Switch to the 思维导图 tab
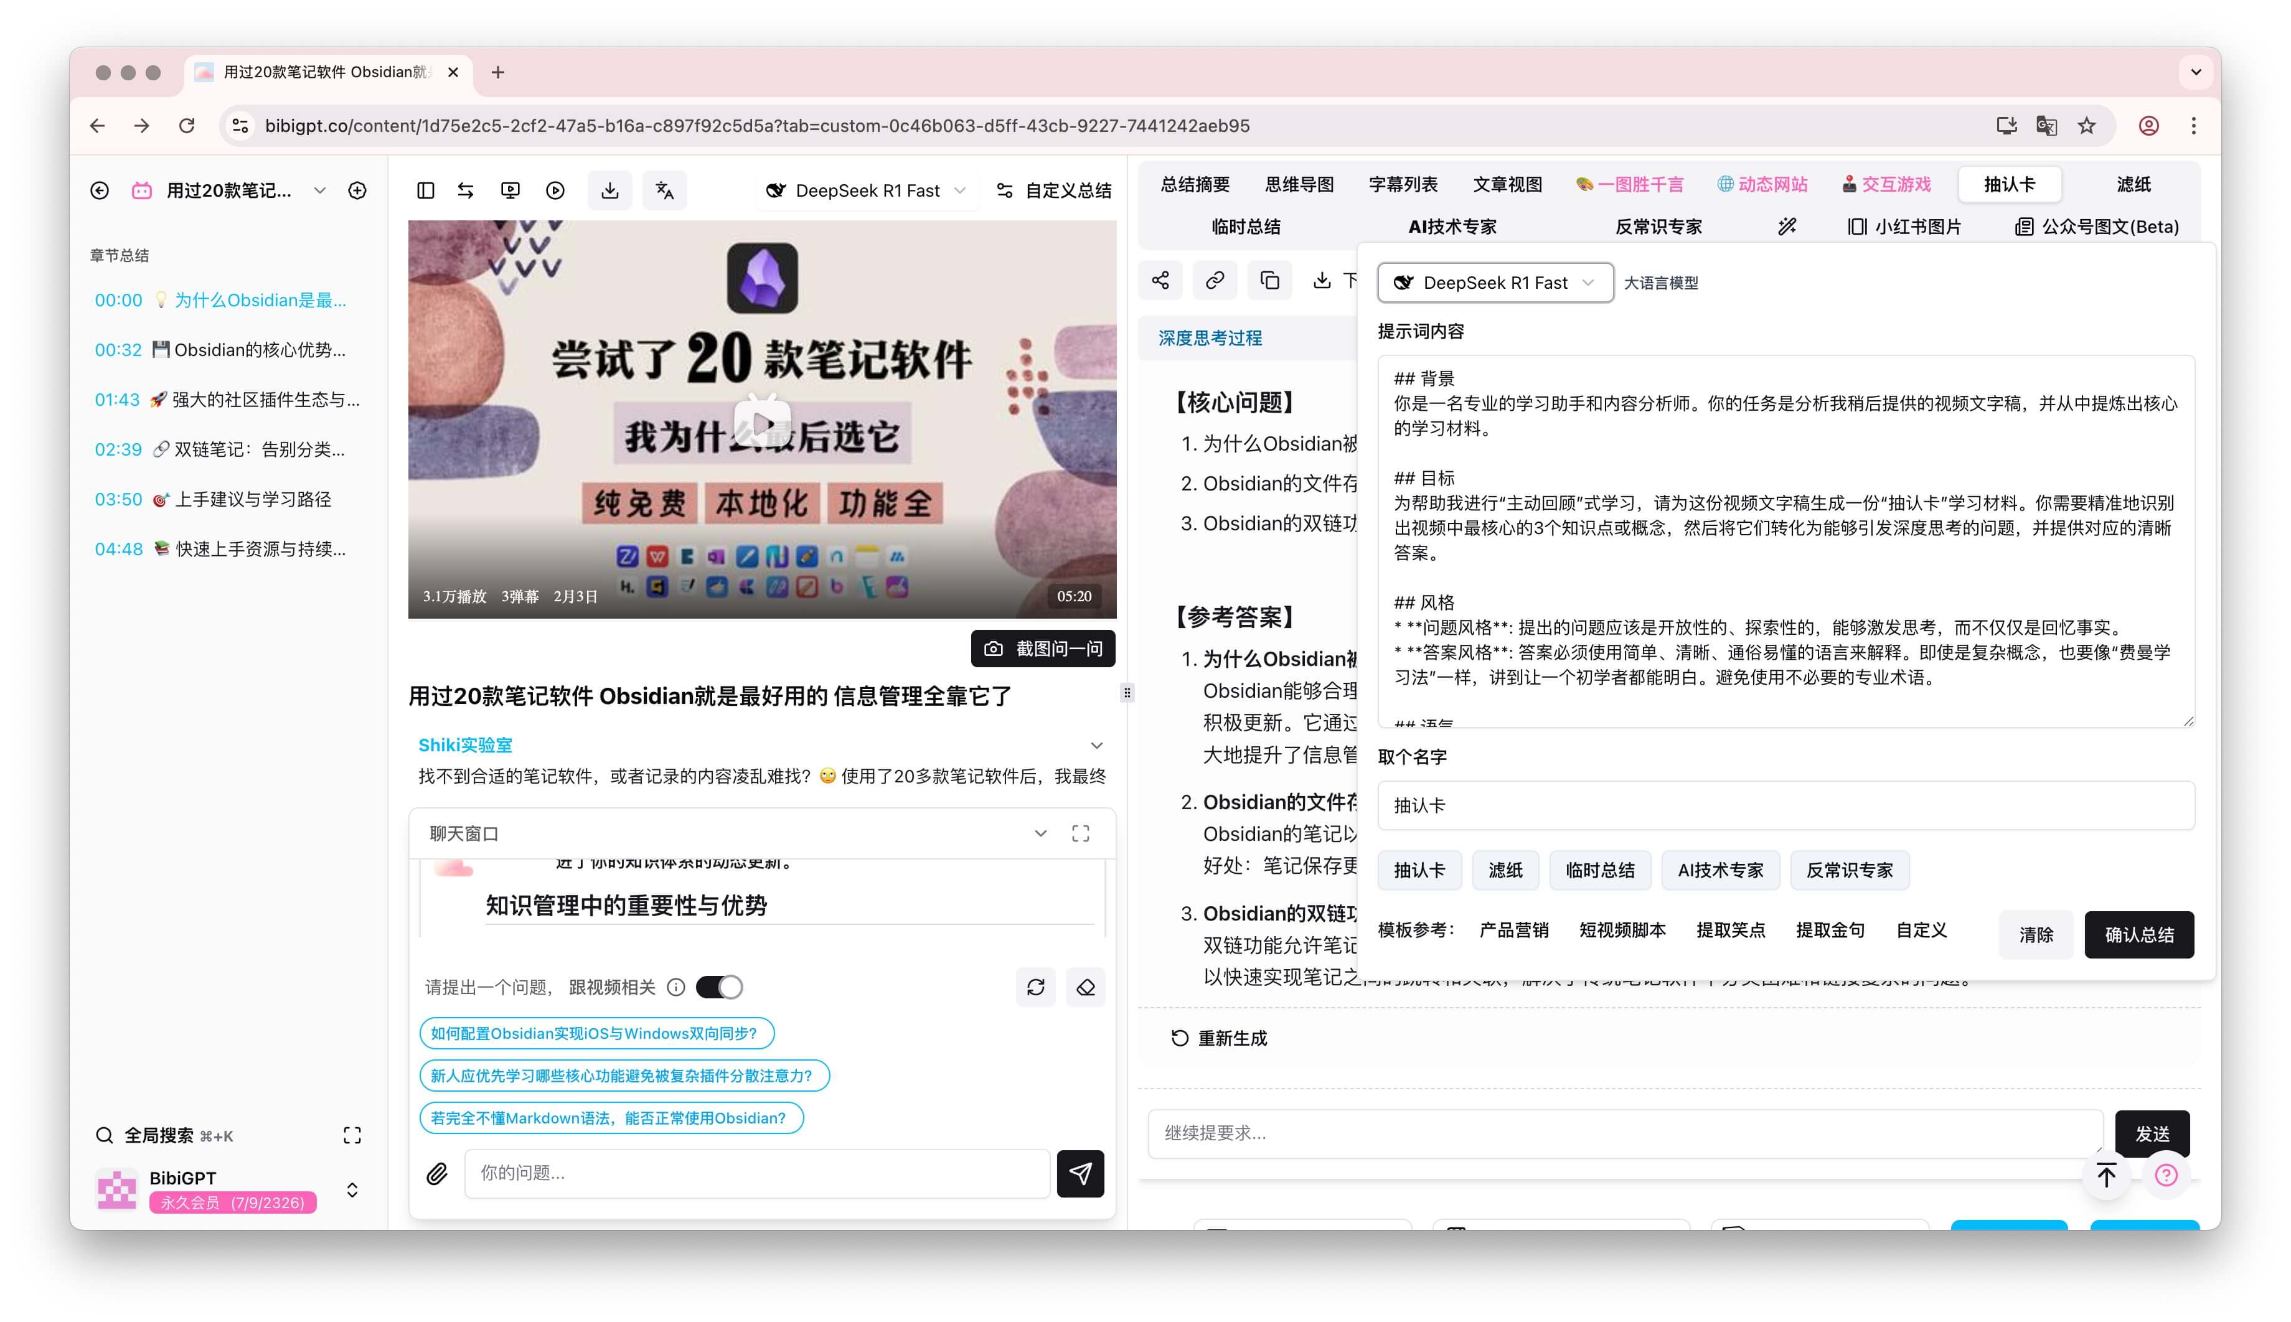This screenshot has height=1322, width=2291. click(1301, 184)
